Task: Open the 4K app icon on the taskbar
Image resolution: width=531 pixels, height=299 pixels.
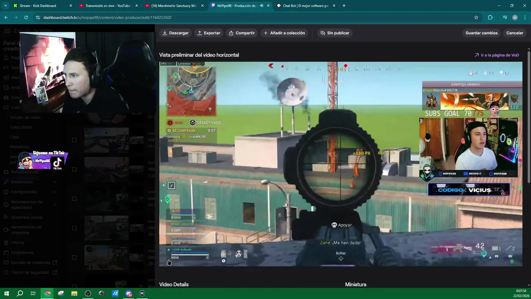Action: [x=142, y=293]
